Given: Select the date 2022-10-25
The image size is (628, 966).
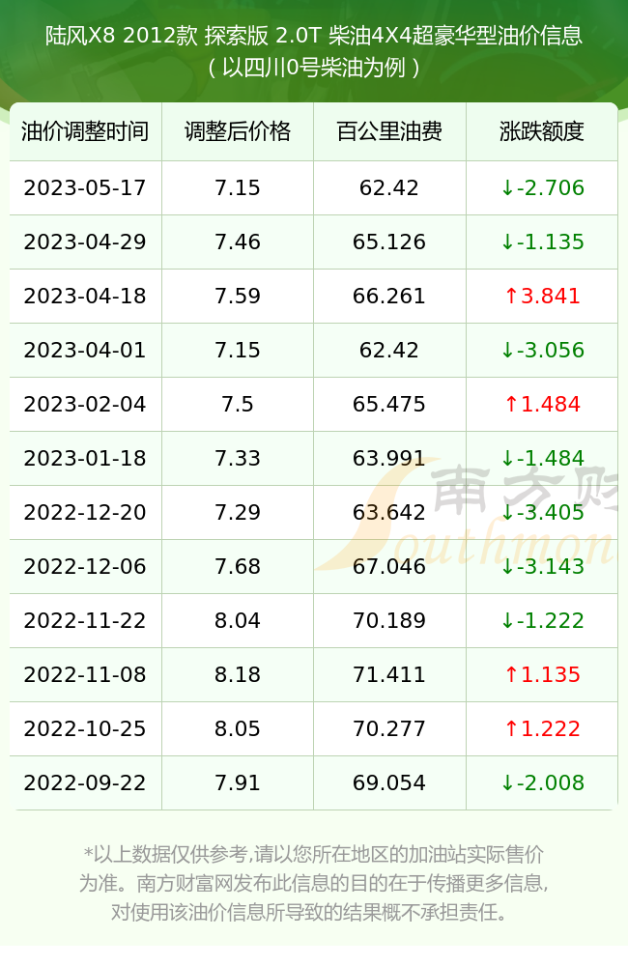Looking at the screenshot, I should [x=85, y=729].
